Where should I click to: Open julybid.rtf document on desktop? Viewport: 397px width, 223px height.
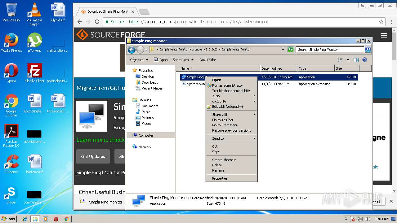click(58, 12)
